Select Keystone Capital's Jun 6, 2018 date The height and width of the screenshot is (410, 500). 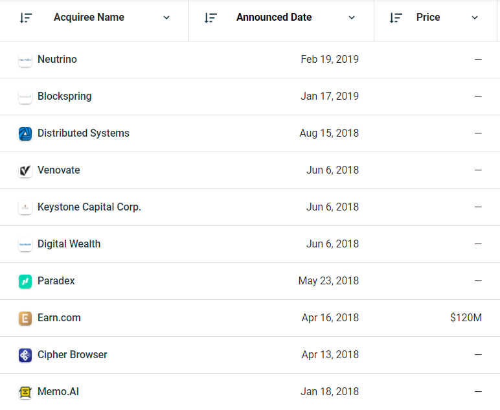point(333,207)
